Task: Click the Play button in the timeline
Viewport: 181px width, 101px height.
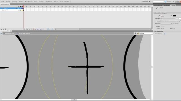Action: coord(28,29)
